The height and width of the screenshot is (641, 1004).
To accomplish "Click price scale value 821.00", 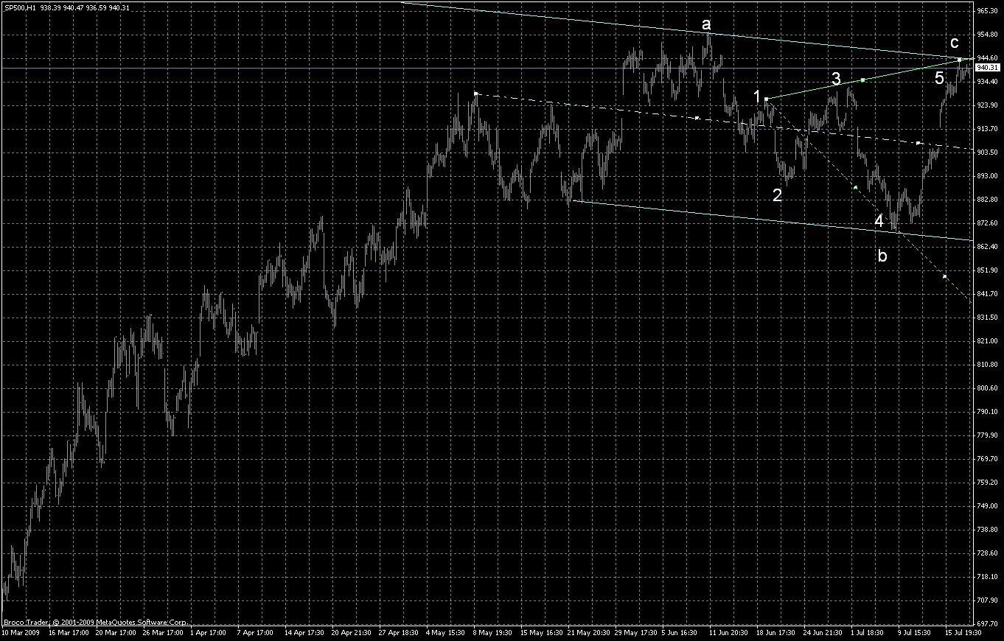I will click(987, 341).
